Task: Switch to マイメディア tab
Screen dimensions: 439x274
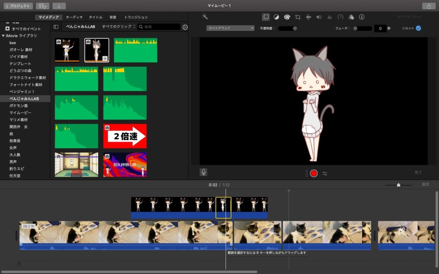Action: pyautogui.click(x=49, y=17)
